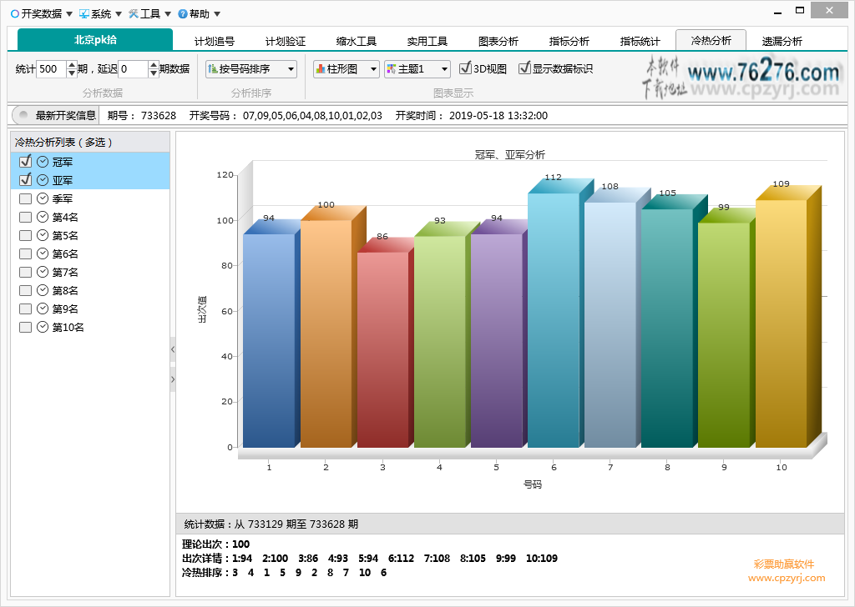Click the clock icon next to 第5名

[x=43, y=235]
